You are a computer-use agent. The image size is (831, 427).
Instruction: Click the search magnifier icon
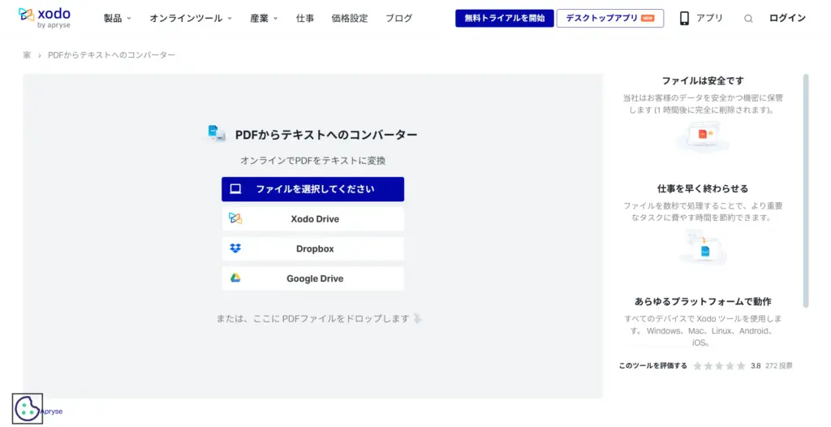click(748, 19)
